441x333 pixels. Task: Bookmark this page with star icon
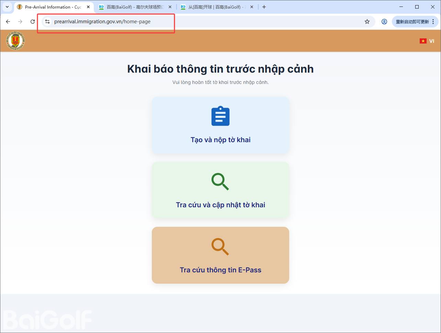coord(367,22)
